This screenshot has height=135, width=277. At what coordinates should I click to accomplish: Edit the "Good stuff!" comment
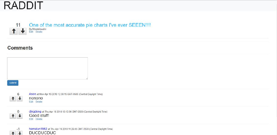point(31,119)
